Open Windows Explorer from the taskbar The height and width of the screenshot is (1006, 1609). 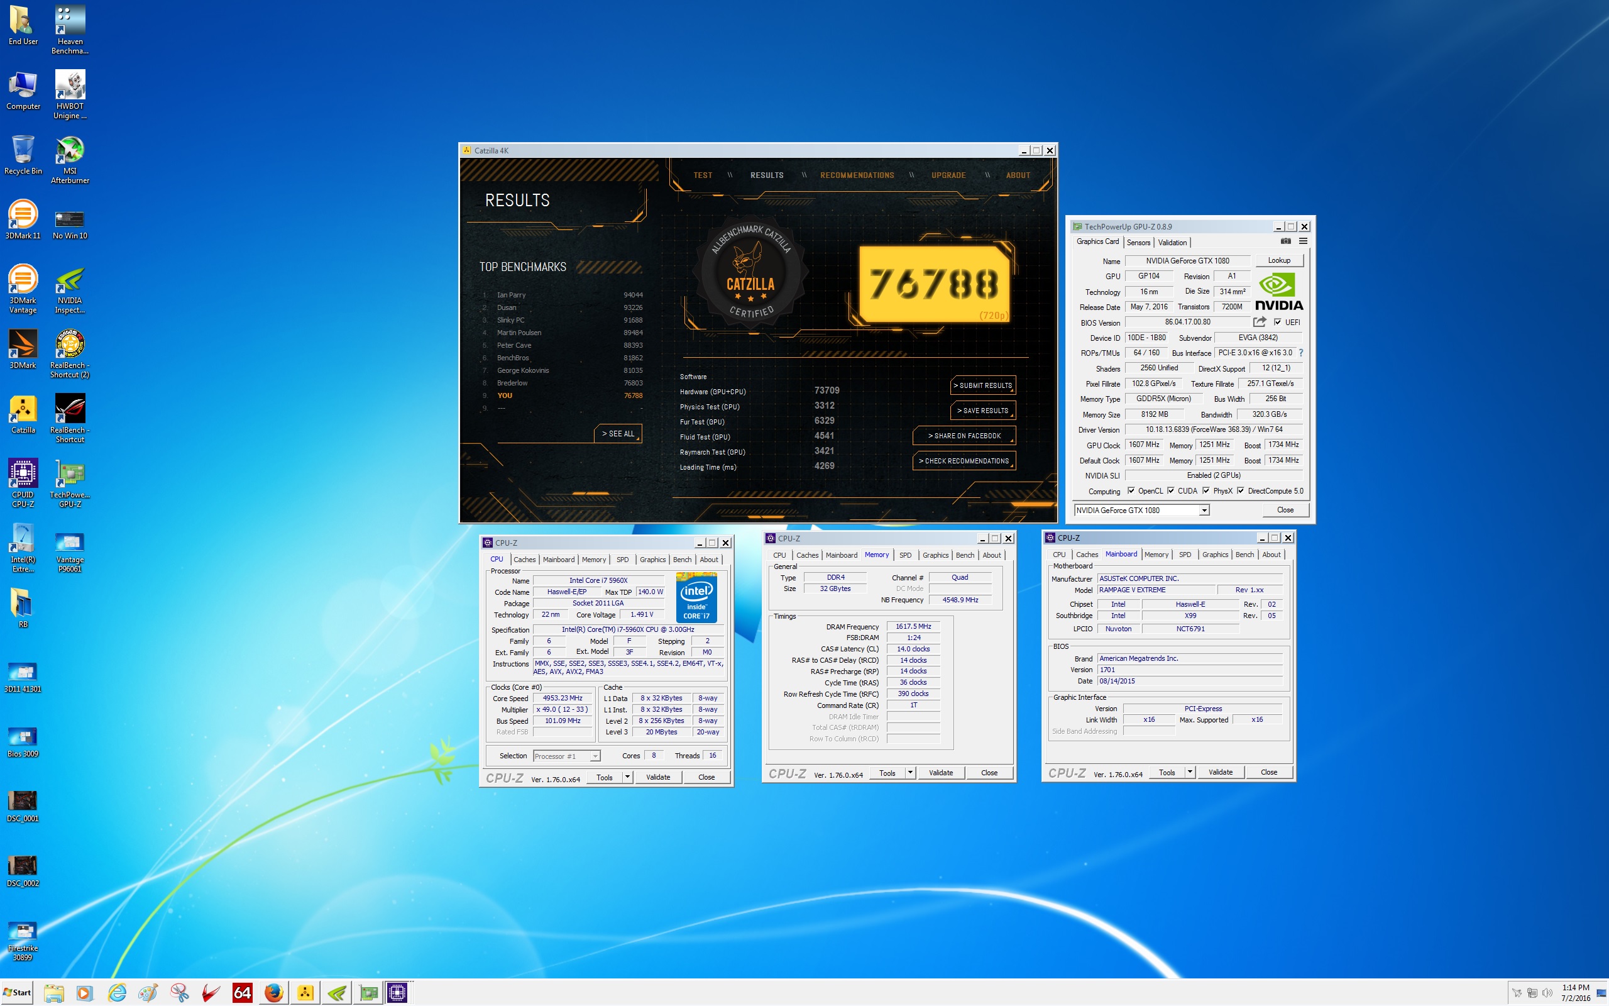coord(54,993)
